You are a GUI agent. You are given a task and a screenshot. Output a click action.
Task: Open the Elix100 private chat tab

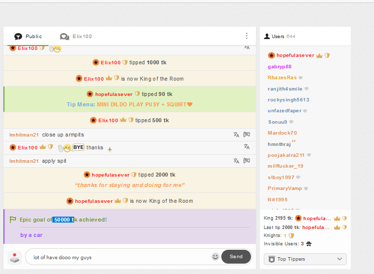76,37
